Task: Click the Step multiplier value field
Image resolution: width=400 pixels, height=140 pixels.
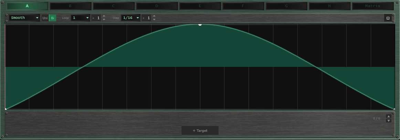Action: [146, 18]
